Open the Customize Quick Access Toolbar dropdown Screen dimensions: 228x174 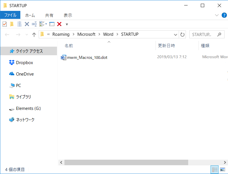click(67, 24)
